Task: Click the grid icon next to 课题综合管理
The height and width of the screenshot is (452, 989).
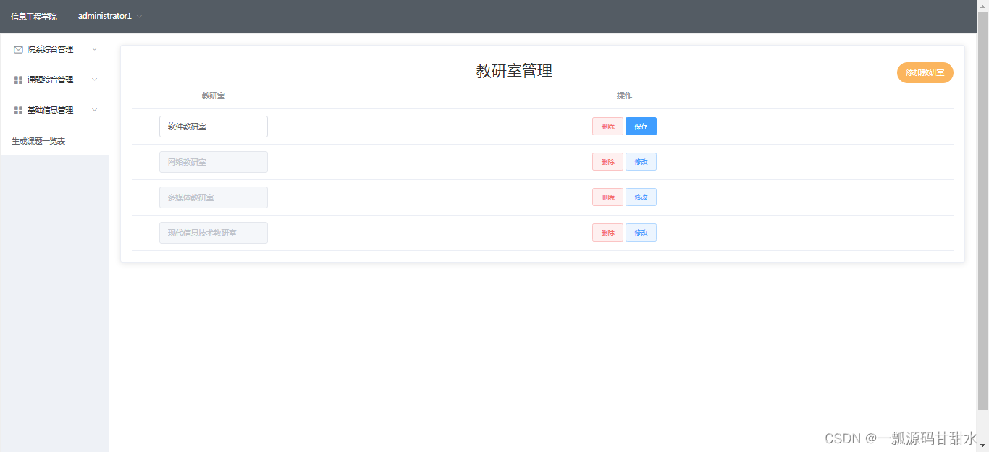Action: coord(17,80)
